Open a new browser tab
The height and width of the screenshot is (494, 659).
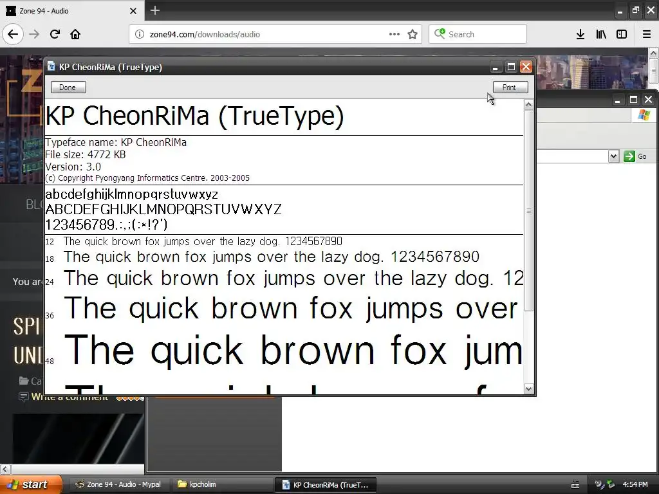point(154,10)
